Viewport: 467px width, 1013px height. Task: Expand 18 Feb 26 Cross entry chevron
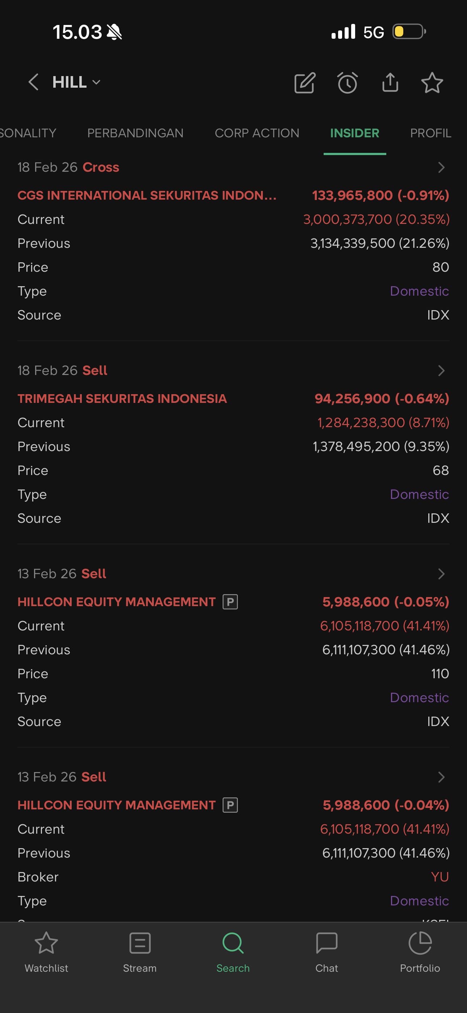[441, 167]
